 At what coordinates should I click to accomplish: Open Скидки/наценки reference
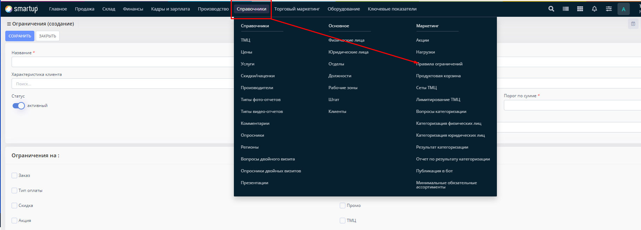258,76
